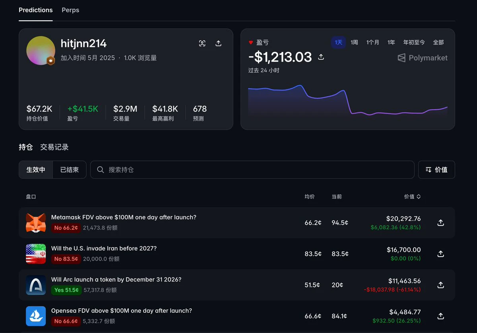Image resolution: width=477 pixels, height=333 pixels.
Task: Click the $41.8K 最高赢利 stat
Action: [165, 113]
